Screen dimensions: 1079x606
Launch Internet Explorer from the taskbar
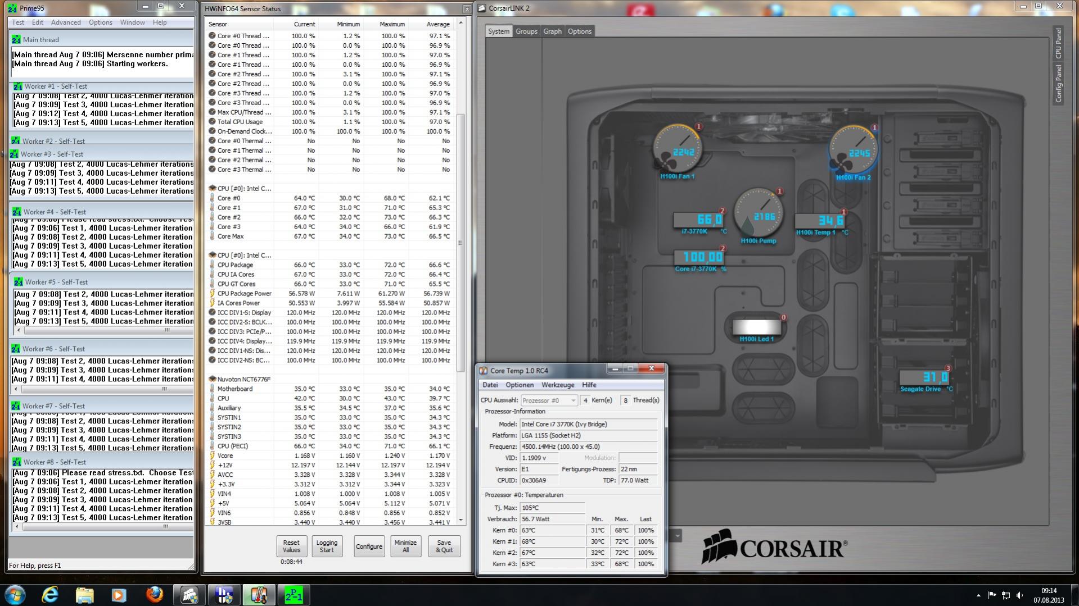click(x=50, y=595)
